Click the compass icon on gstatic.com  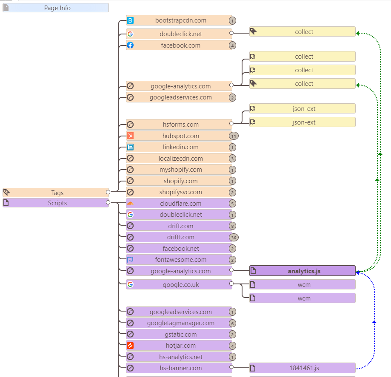[x=130, y=334]
